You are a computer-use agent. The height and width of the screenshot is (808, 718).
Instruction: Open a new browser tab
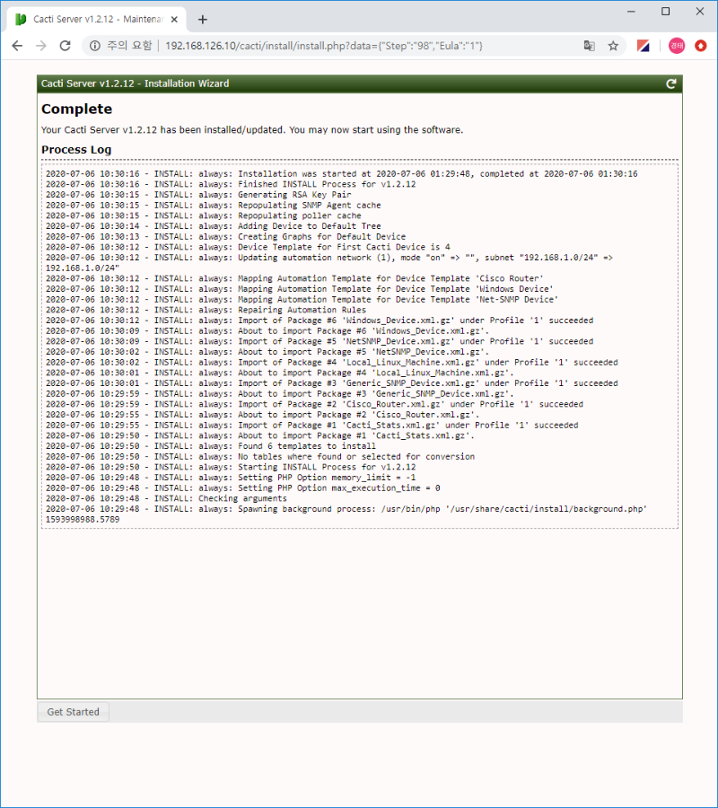203,19
